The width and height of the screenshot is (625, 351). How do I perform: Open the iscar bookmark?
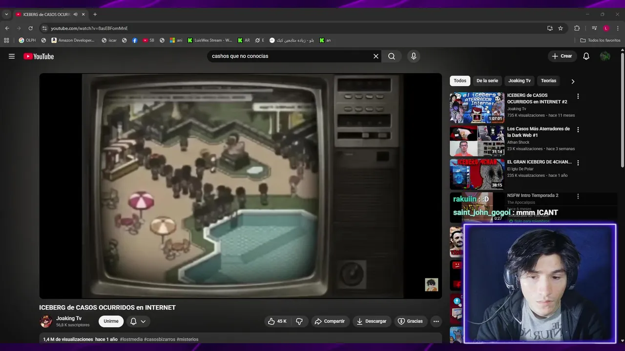[109, 40]
